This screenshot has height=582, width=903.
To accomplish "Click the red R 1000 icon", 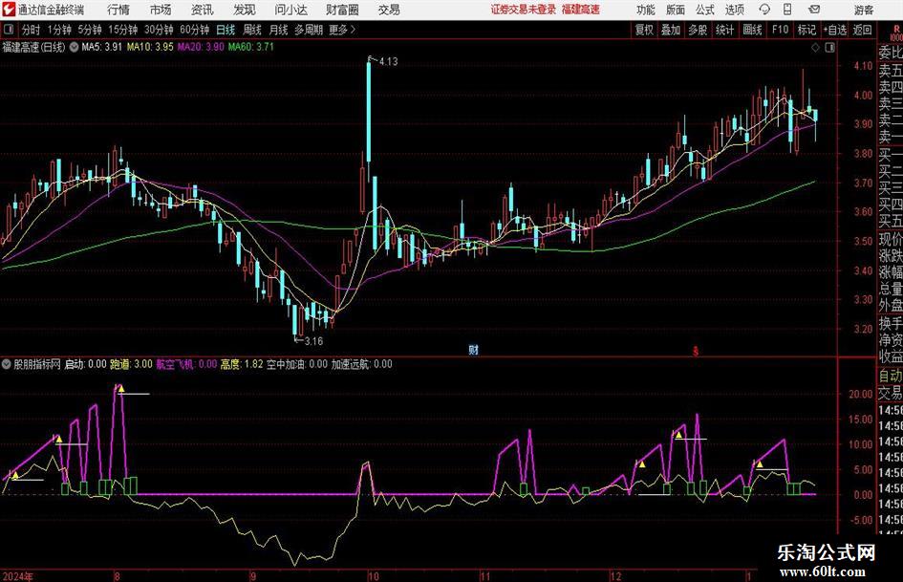I will tap(896, 32).
